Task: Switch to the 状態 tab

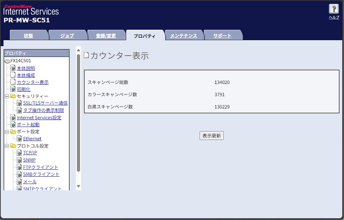Action: [29, 36]
